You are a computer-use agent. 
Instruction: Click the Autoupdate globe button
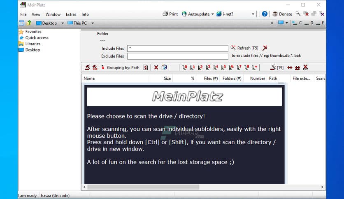click(195, 14)
